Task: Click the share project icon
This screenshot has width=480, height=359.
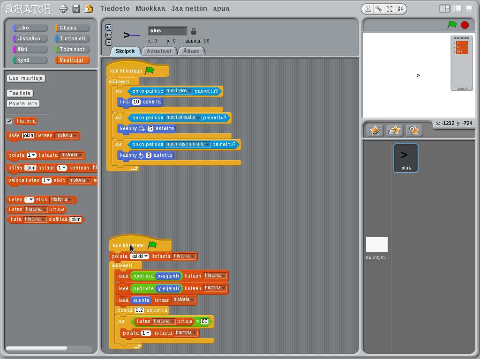Action: 89,8
